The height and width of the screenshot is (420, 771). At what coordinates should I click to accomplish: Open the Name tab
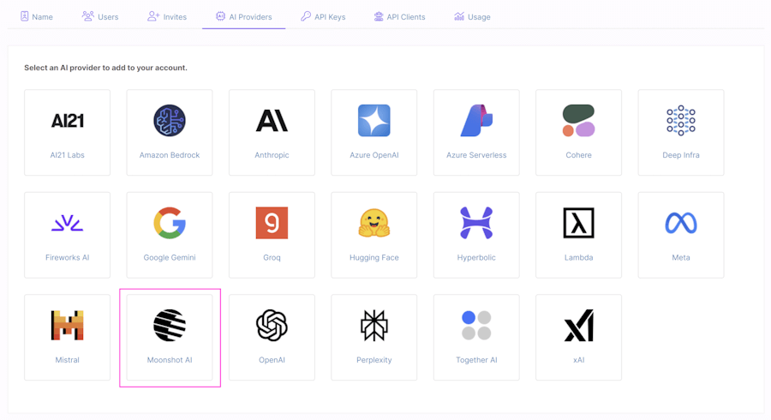pyautogui.click(x=36, y=17)
